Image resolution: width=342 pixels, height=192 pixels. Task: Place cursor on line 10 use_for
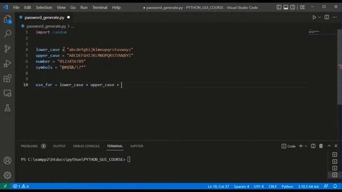click(44, 85)
